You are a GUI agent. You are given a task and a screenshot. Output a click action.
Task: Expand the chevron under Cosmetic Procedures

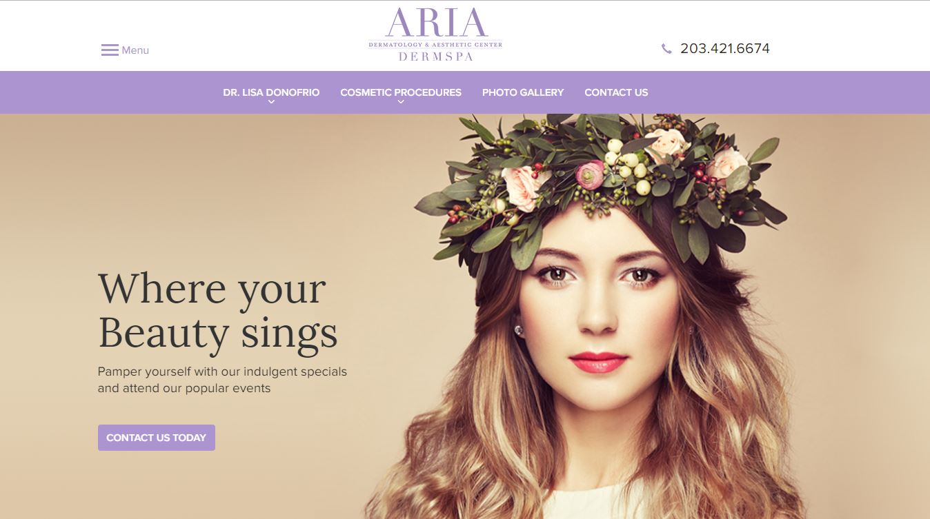(x=401, y=102)
